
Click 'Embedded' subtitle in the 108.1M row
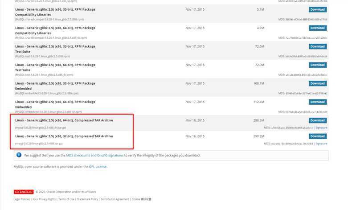pyautogui.click(x=23, y=89)
